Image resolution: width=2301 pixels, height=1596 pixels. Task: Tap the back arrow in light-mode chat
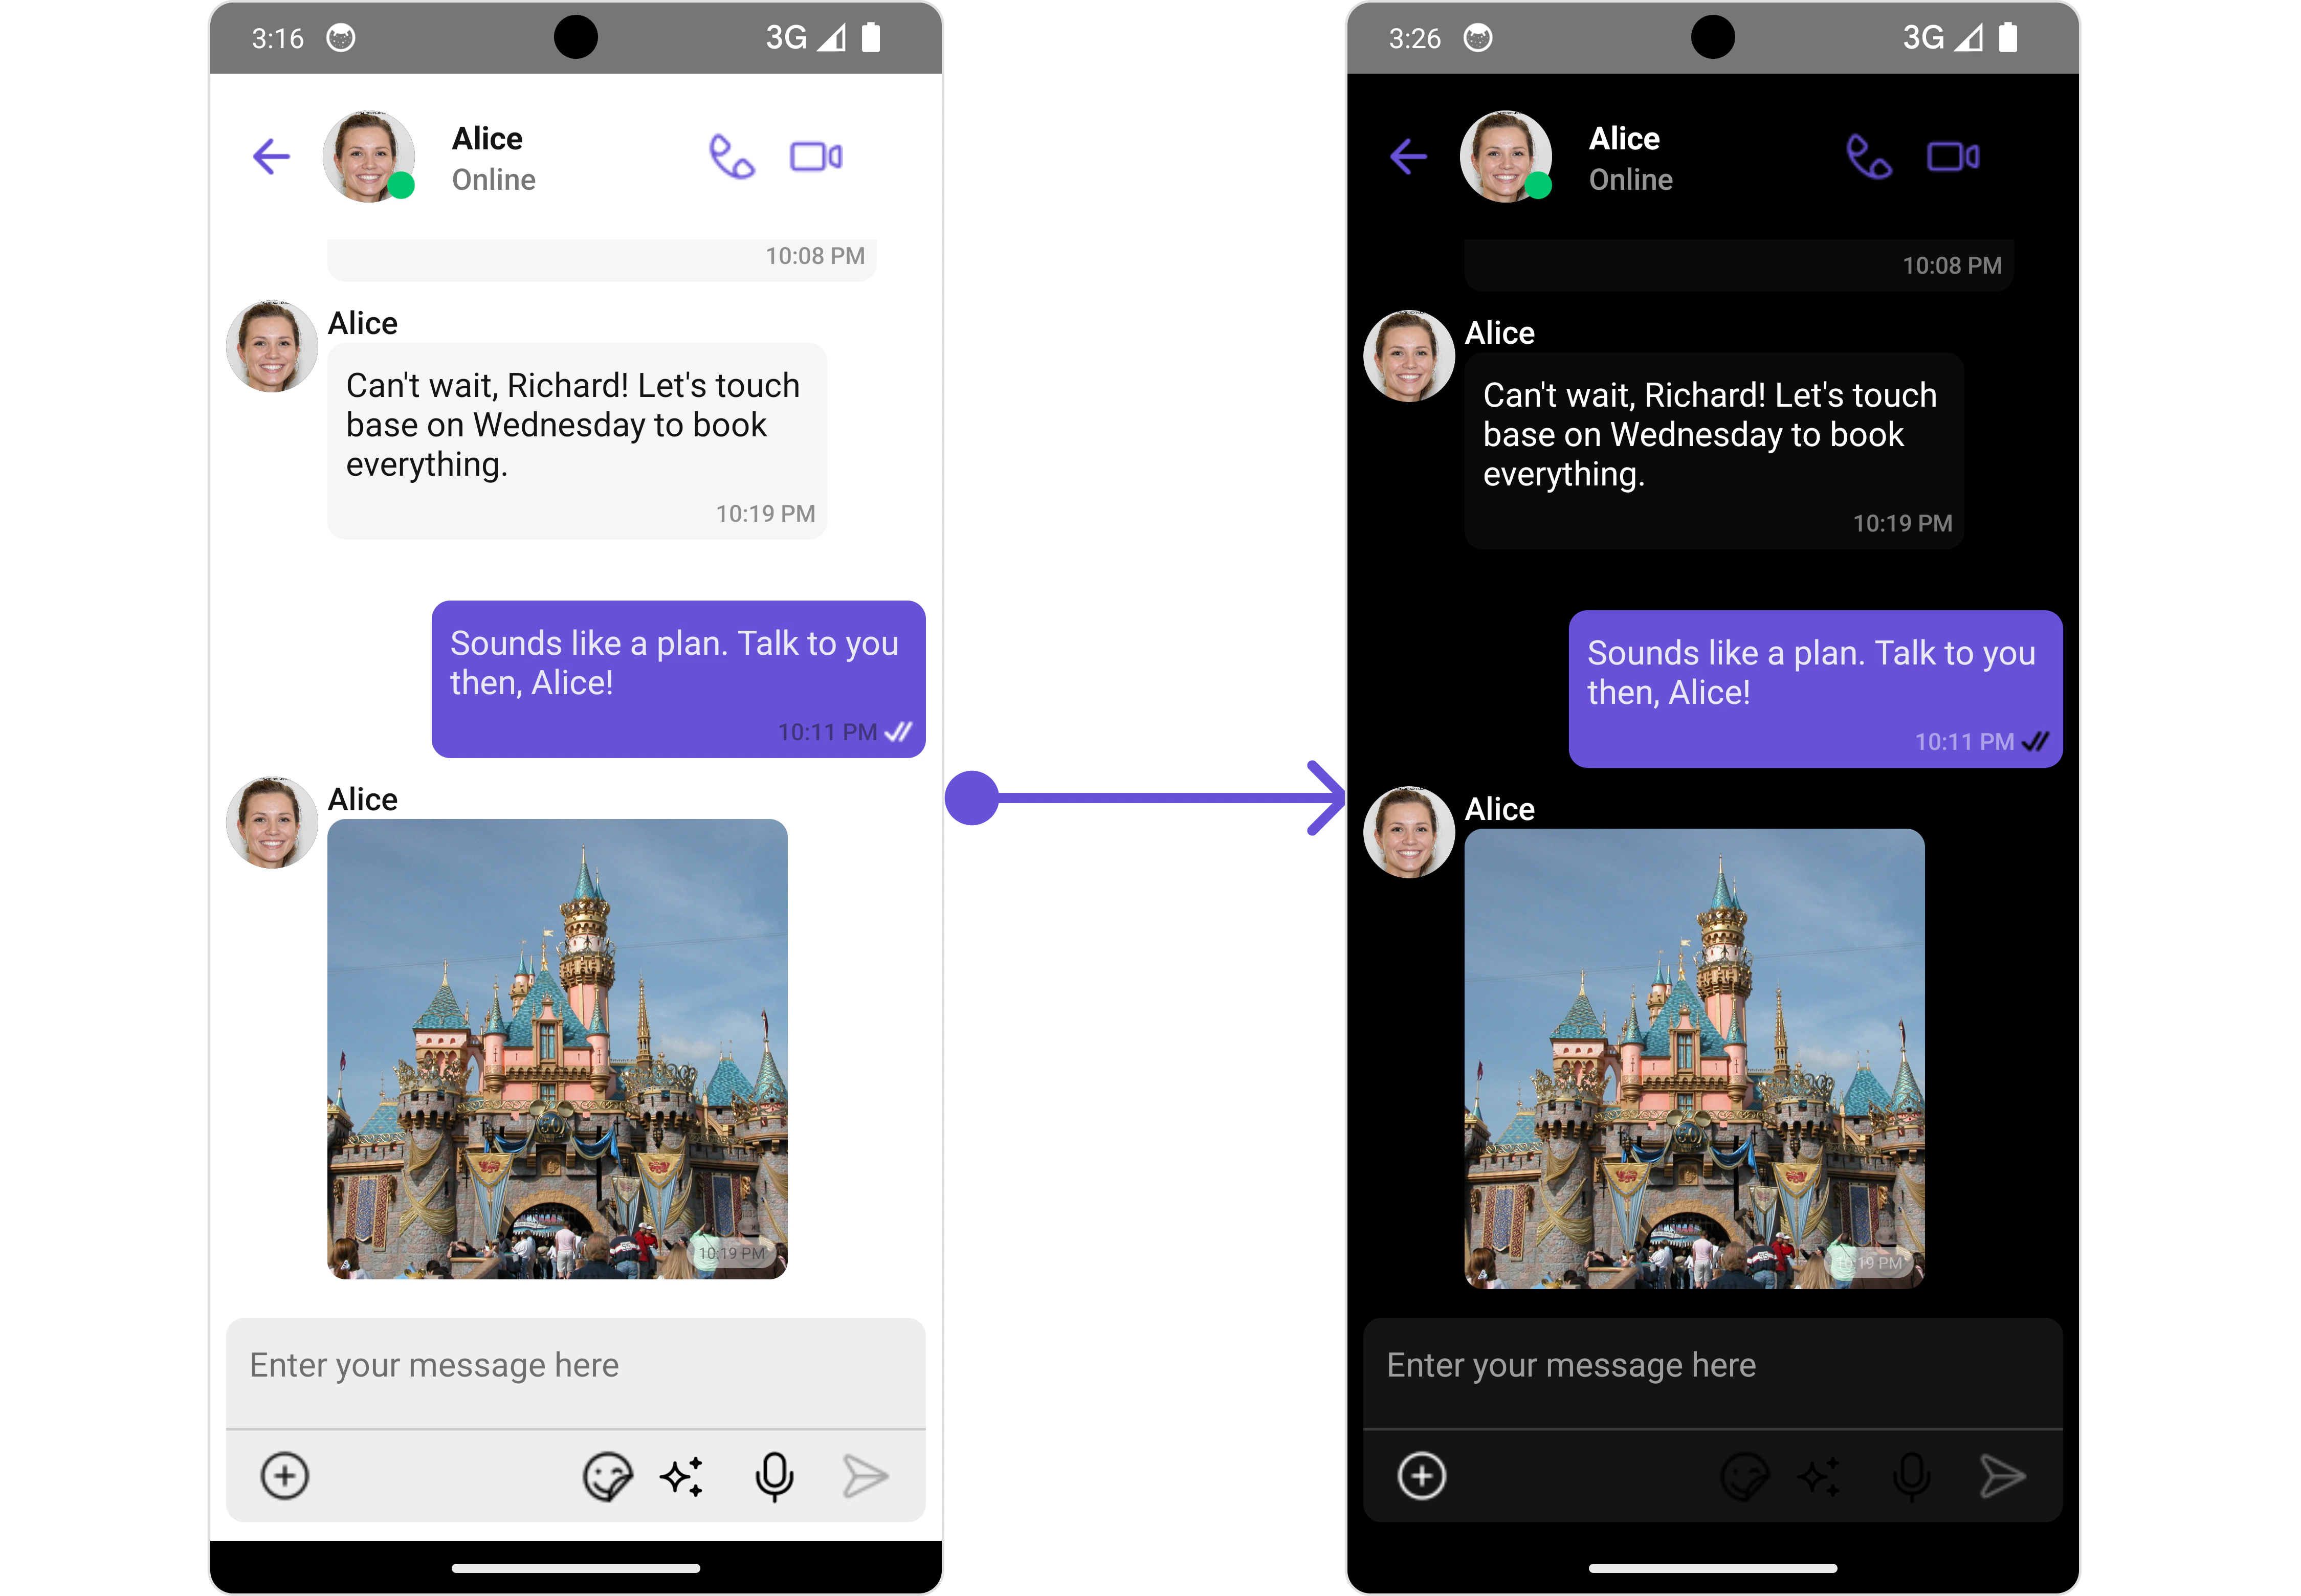[271, 157]
